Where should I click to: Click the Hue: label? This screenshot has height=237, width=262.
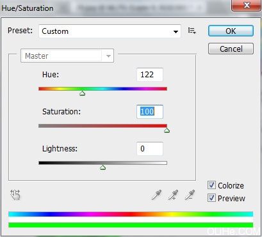point(51,75)
